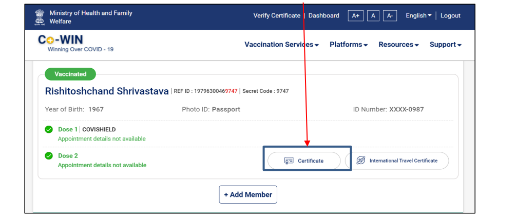Screen dimensions: 516x219
Task: Open the Resources menu
Action: tap(399, 45)
